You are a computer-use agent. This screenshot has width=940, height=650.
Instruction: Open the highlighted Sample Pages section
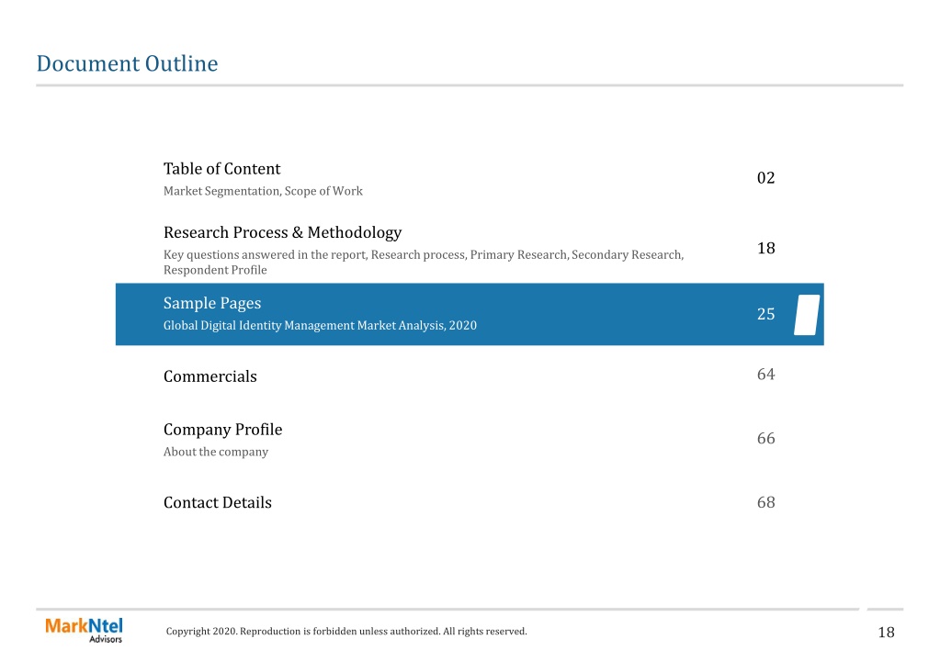[x=470, y=314]
